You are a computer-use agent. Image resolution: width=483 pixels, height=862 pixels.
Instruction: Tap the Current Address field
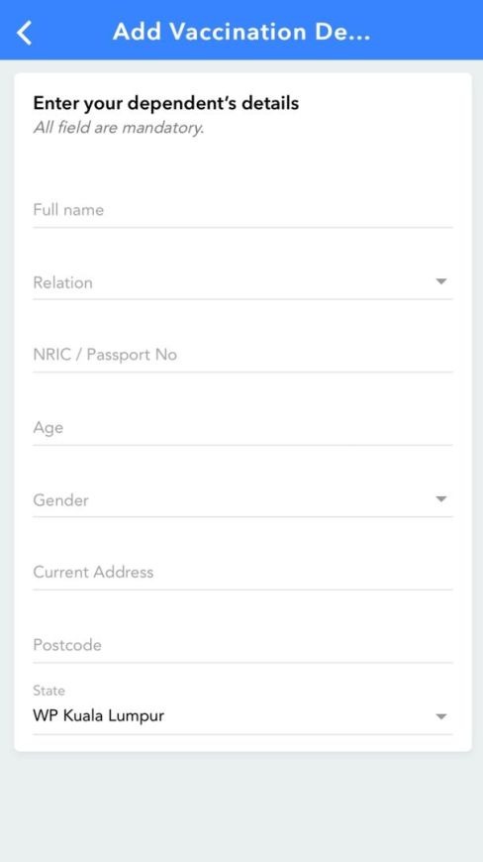click(242, 573)
